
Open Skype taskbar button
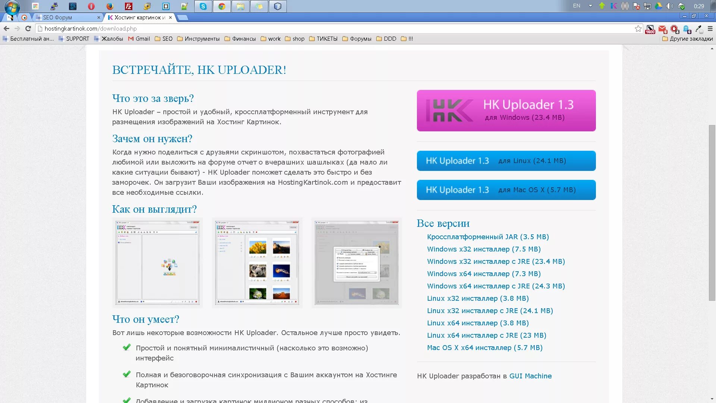[203, 6]
